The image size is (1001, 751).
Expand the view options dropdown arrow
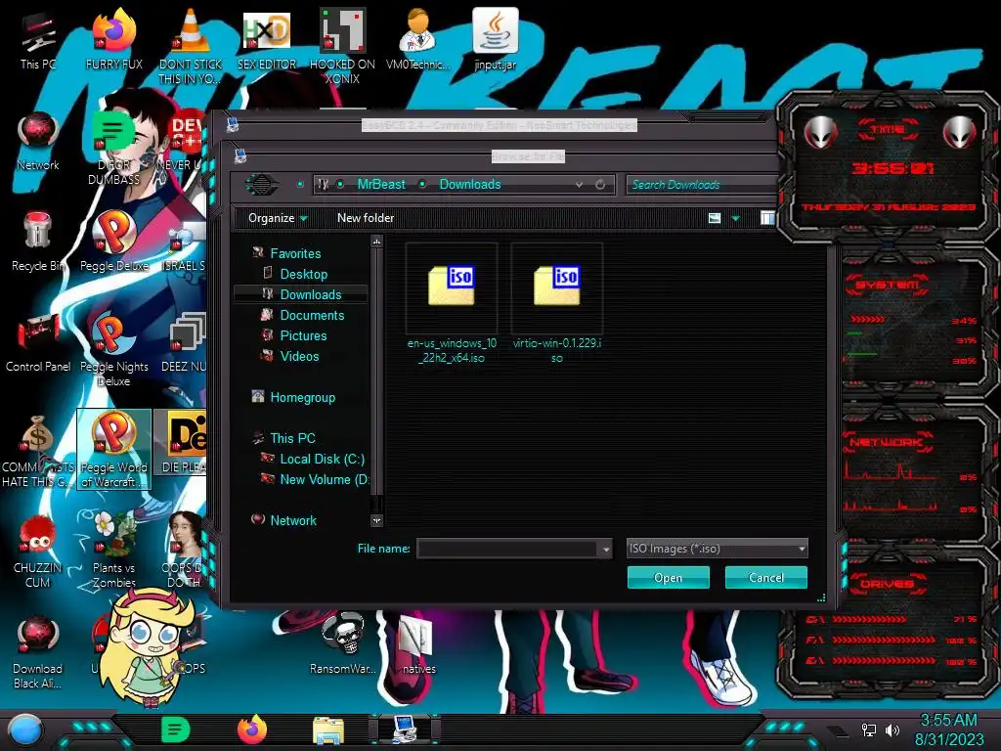[x=735, y=218]
